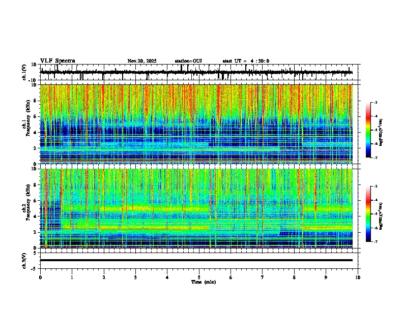The height and width of the screenshot is (311, 403).
Task: Click time axis tick label "1"
Action: (72, 277)
